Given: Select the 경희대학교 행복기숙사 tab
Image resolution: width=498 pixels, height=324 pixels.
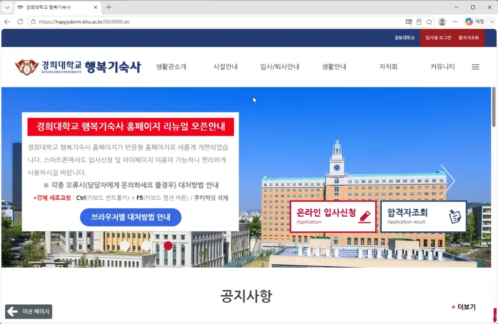Looking at the screenshot, I should (x=58, y=7).
